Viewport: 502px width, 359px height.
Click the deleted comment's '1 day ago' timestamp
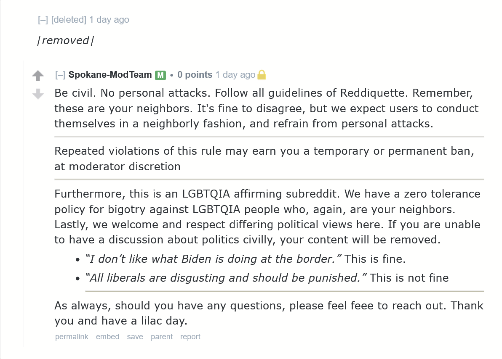tap(109, 20)
